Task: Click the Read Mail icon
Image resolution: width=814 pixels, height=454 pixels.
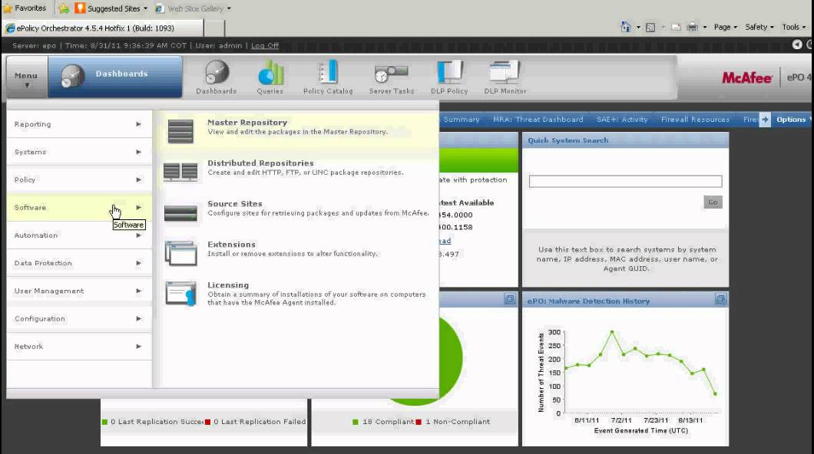Action: click(676, 28)
